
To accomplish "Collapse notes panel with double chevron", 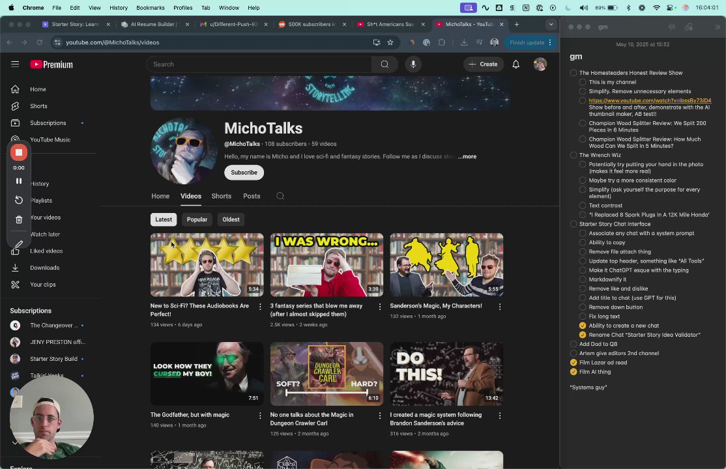I will pyautogui.click(x=718, y=27).
